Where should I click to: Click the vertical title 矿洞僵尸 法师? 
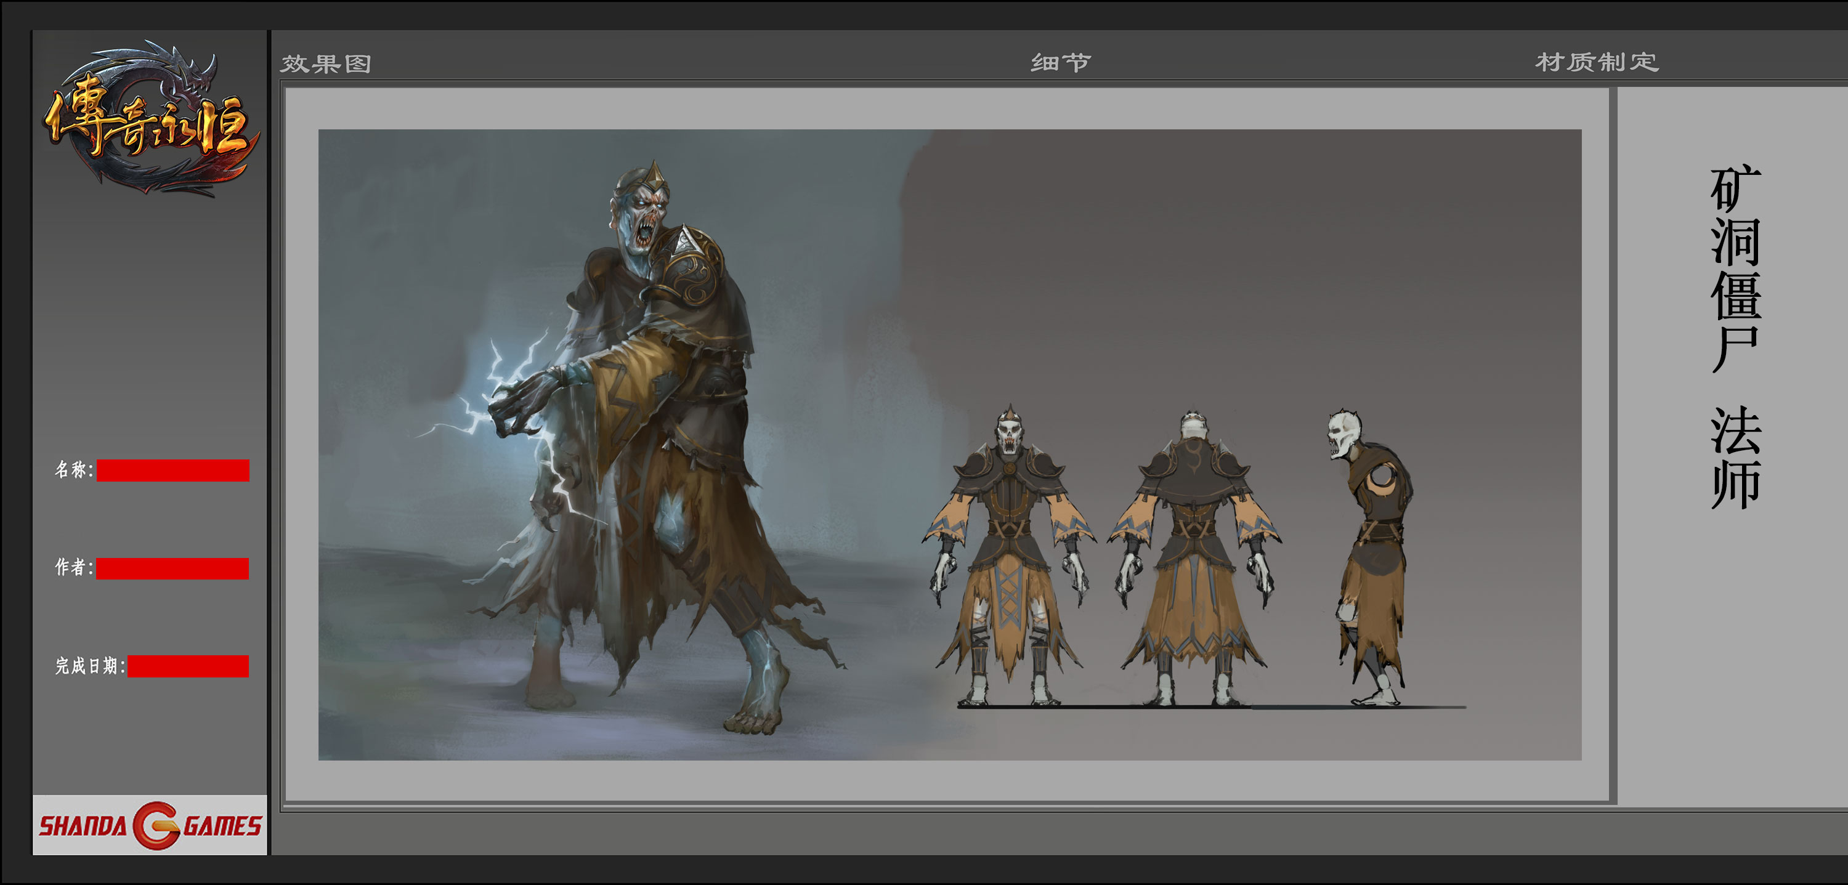1735,337
